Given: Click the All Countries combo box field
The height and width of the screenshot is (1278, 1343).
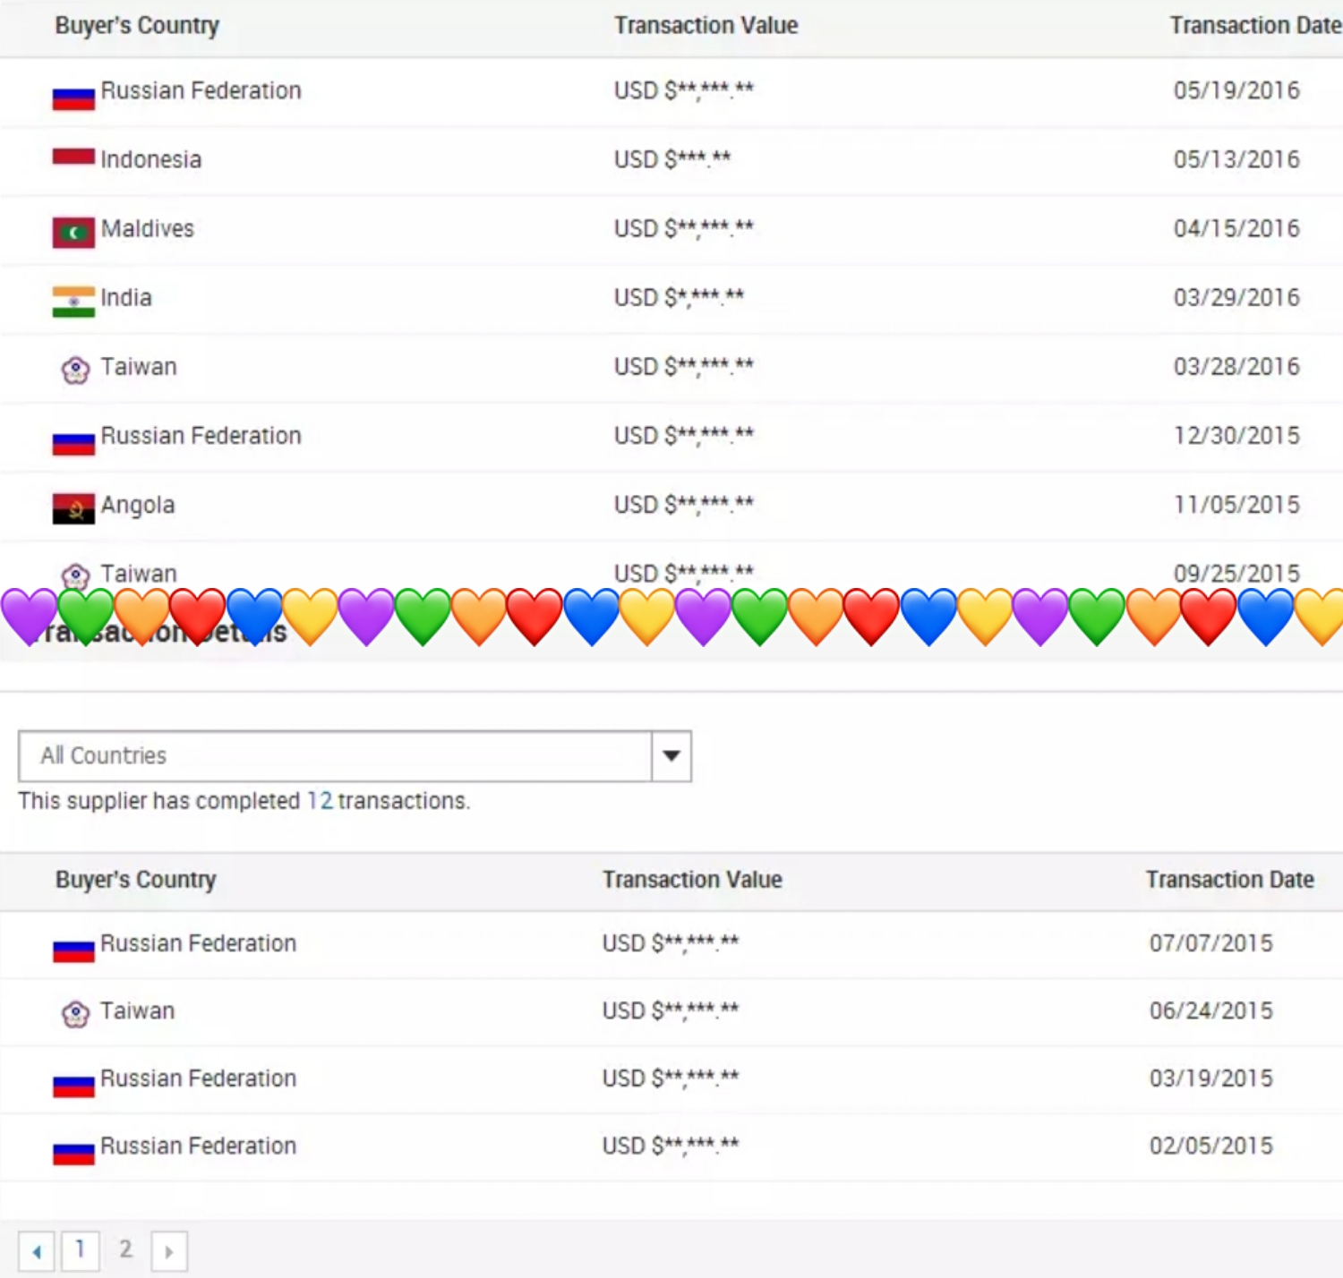Looking at the screenshot, I should click(x=335, y=756).
